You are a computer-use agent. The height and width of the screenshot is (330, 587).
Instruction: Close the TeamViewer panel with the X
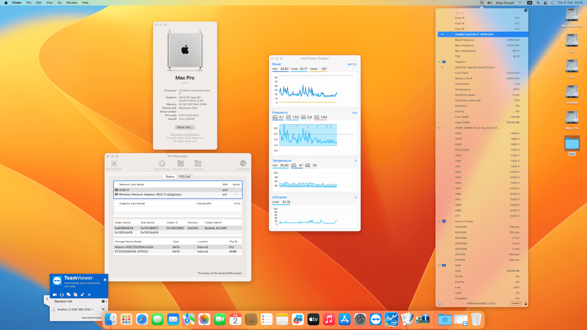click(x=105, y=280)
